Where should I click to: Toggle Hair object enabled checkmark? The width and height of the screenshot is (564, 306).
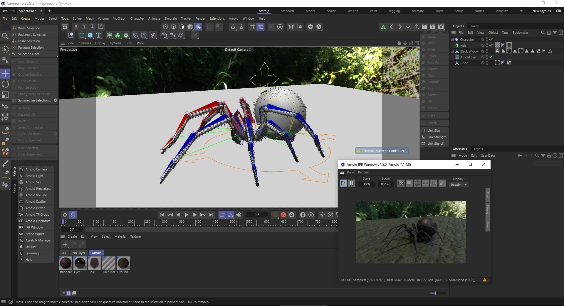click(491, 45)
